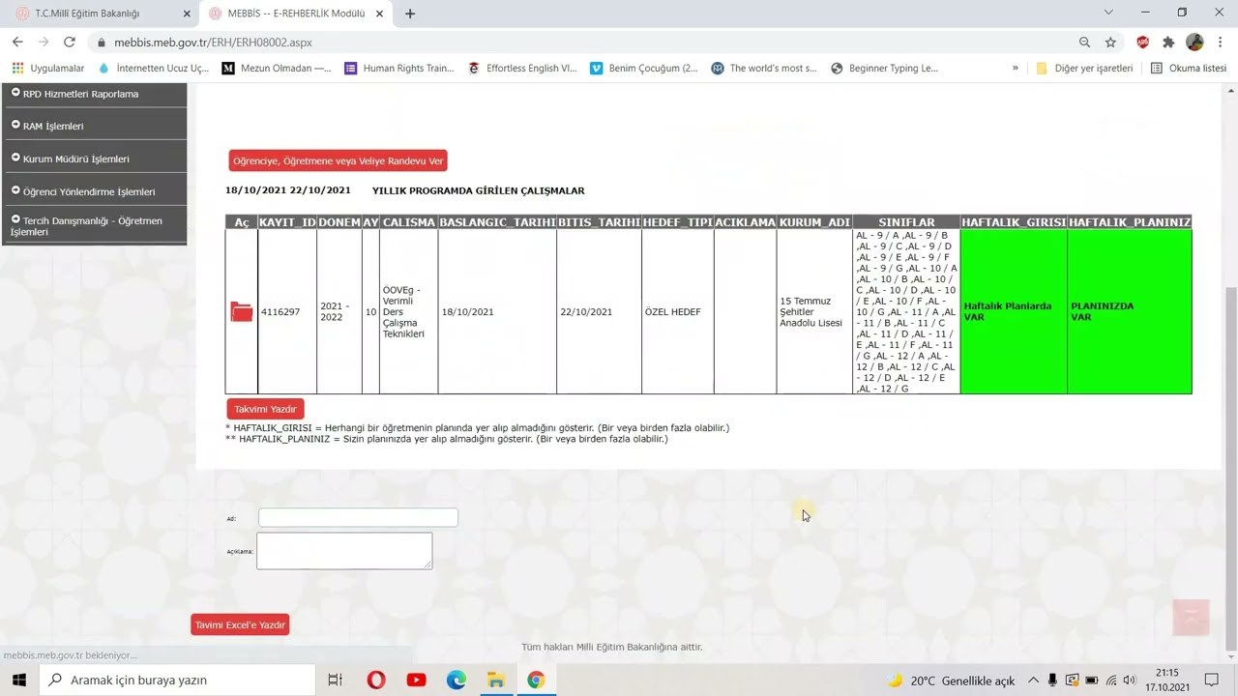Click the volume speaker tray icon
1238x696 pixels.
tap(1129, 680)
